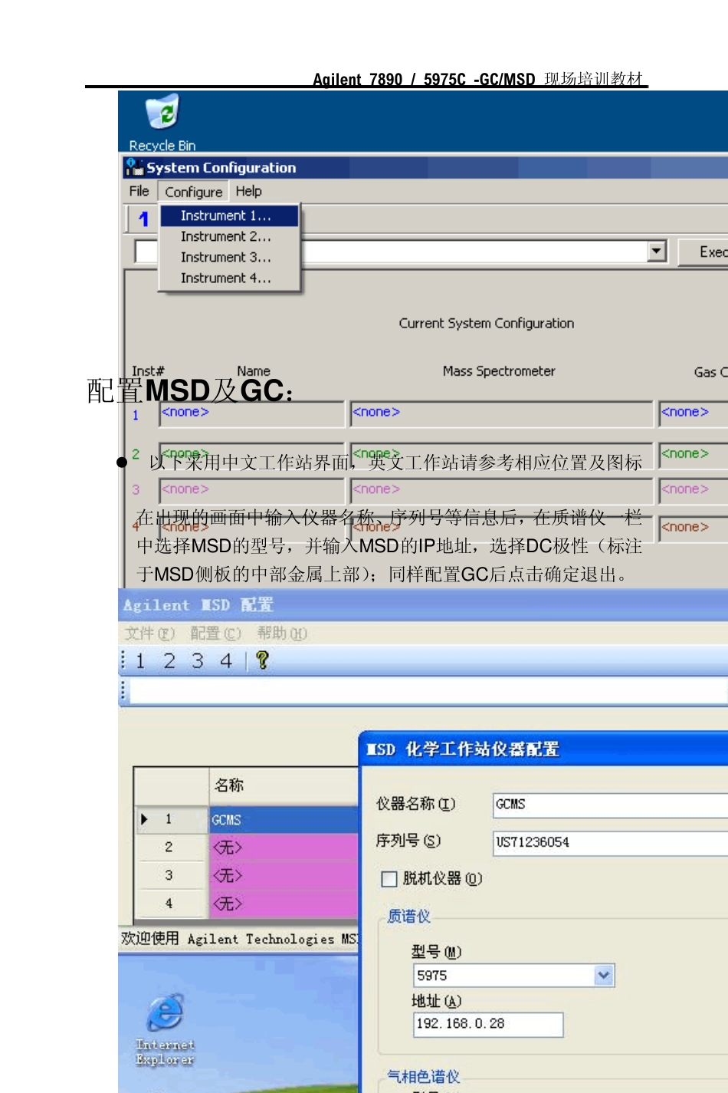Open the 文件 menu in the MSD window
The height and width of the screenshot is (1093, 728).
click(149, 634)
